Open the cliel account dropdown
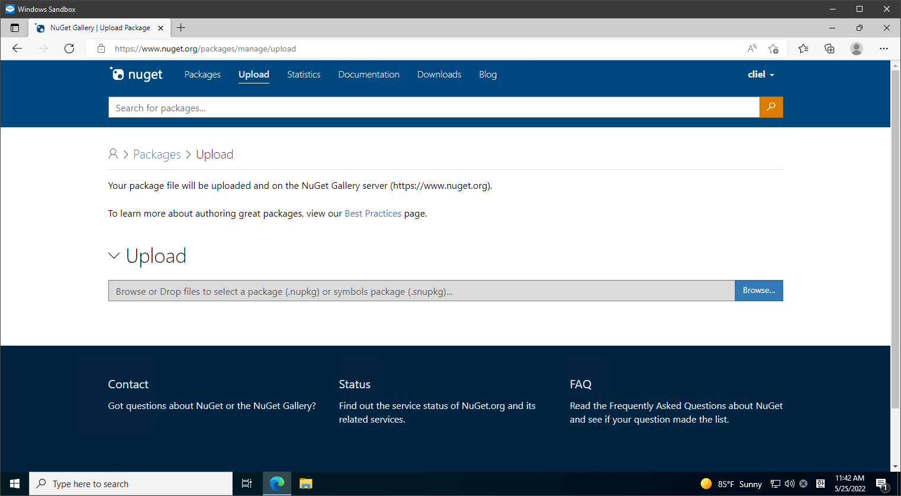 pyautogui.click(x=761, y=74)
